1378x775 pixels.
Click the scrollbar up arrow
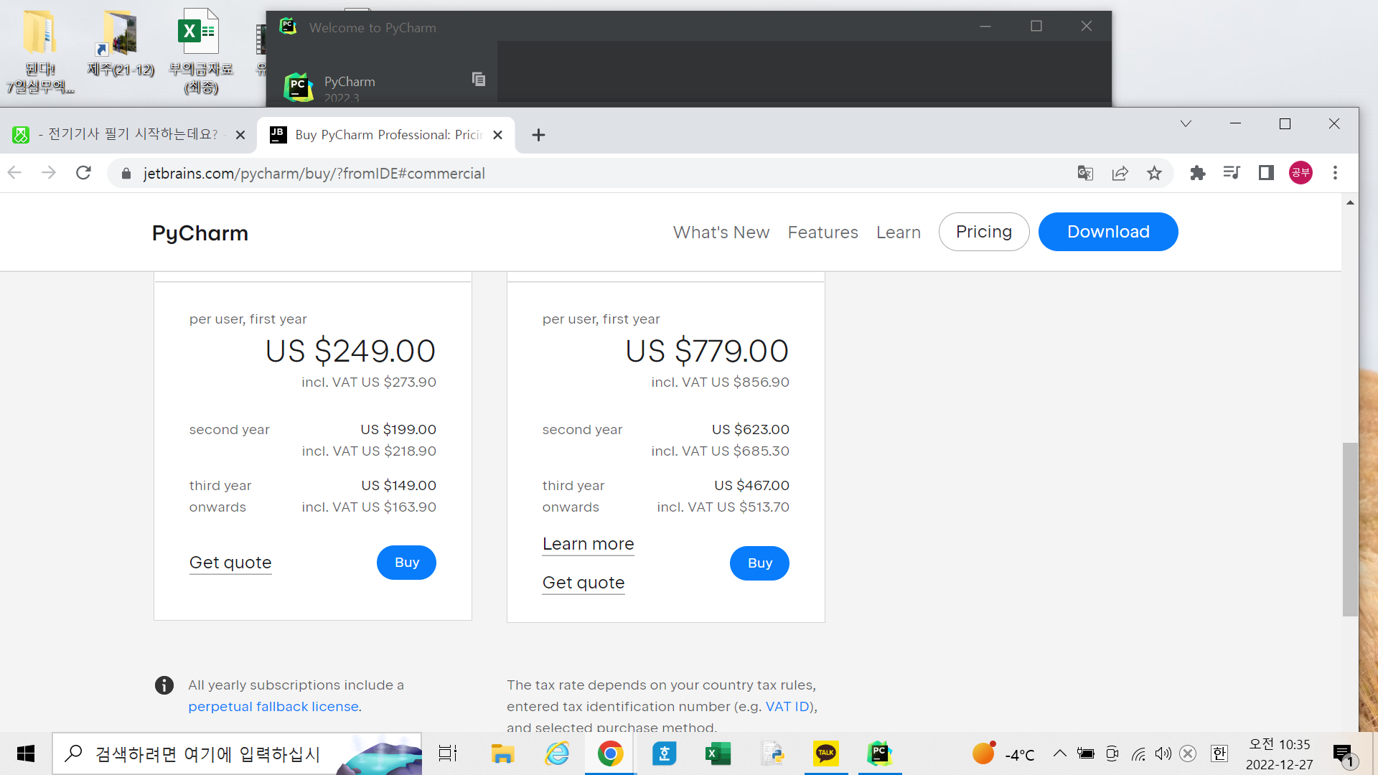[x=1350, y=202]
